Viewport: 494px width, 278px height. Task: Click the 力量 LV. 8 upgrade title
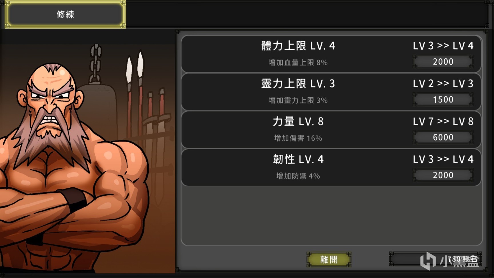298,122
